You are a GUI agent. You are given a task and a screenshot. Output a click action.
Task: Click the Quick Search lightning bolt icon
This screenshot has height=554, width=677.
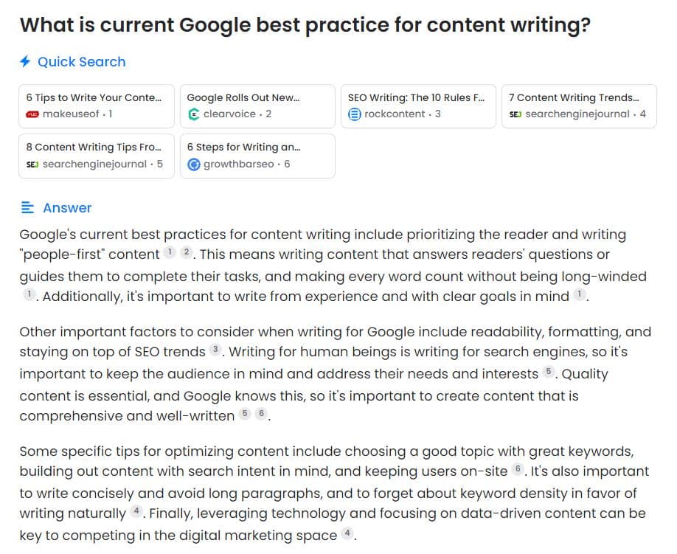tap(25, 62)
